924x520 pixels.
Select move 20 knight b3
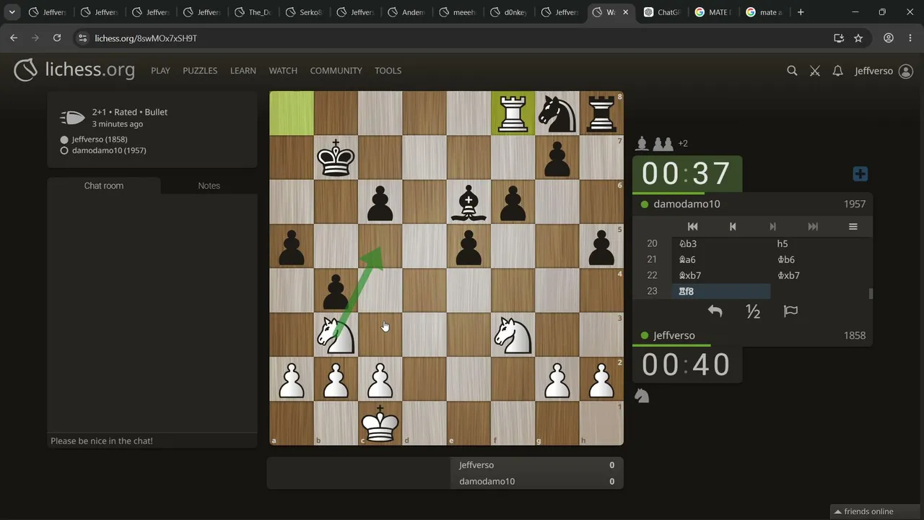(x=720, y=244)
